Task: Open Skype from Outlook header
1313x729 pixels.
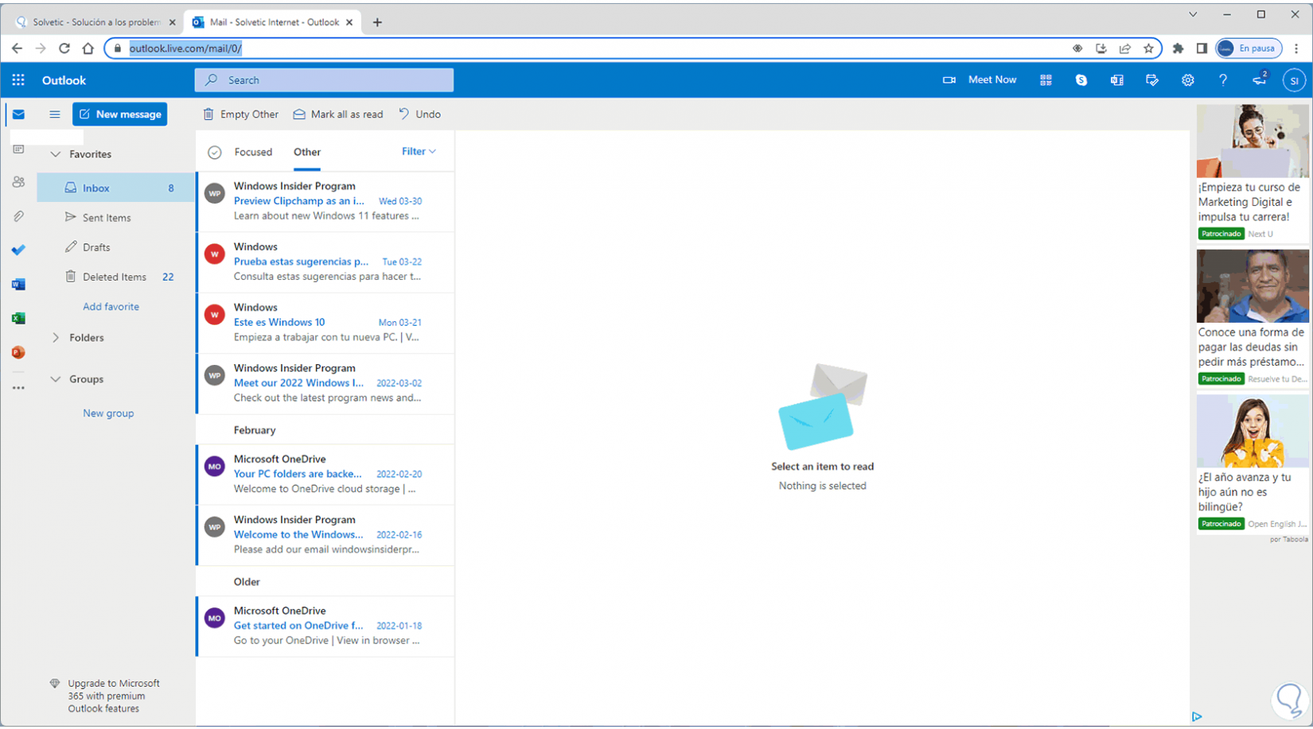Action: [x=1081, y=80]
